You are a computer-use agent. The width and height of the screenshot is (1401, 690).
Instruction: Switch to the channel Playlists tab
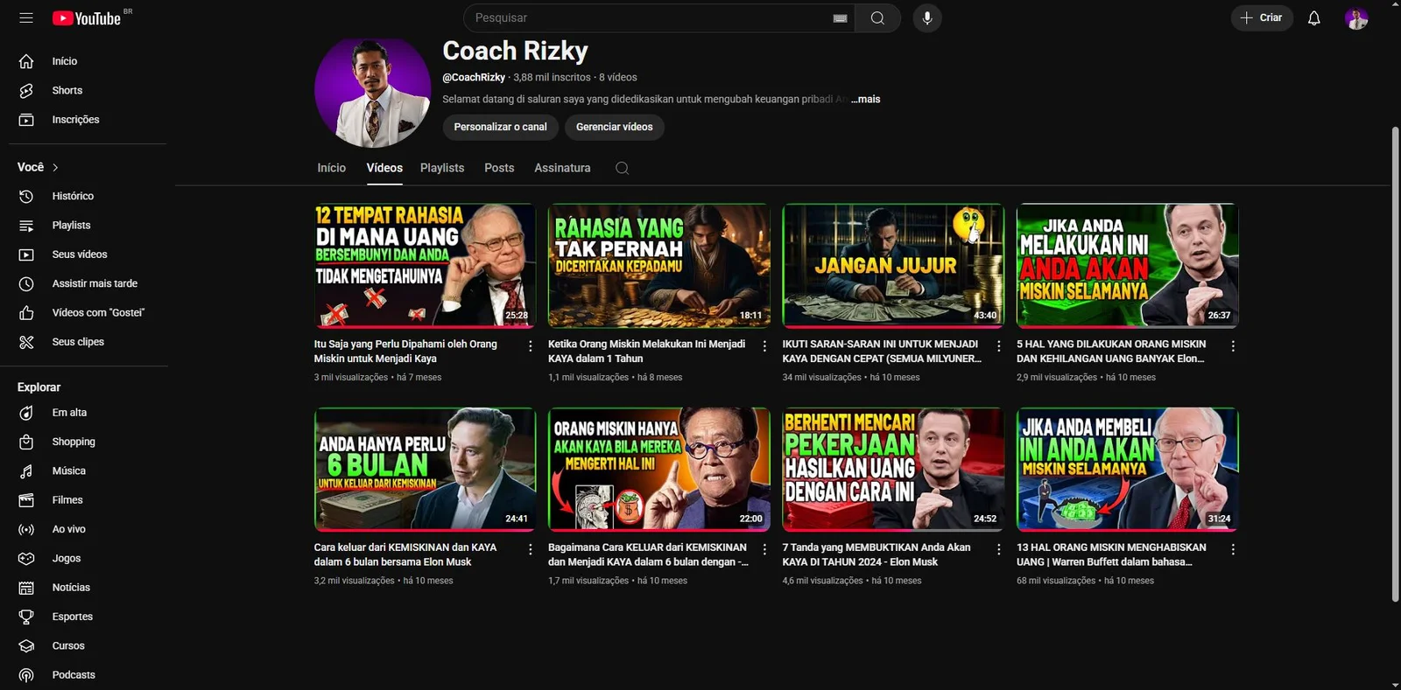click(442, 168)
